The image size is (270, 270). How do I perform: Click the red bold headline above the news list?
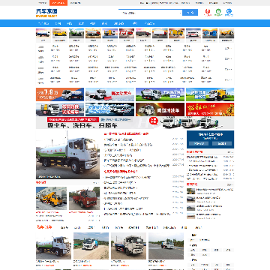click(126, 134)
